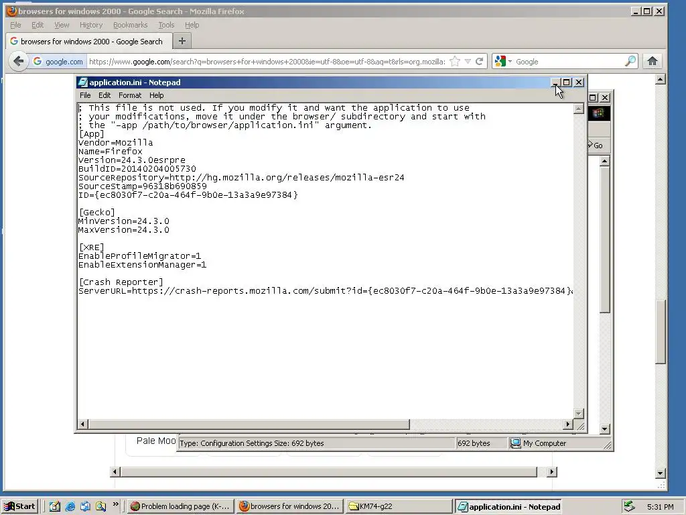Switch to KM74-g22 folder taskbar button
This screenshot has height=515, width=686.
click(x=398, y=506)
